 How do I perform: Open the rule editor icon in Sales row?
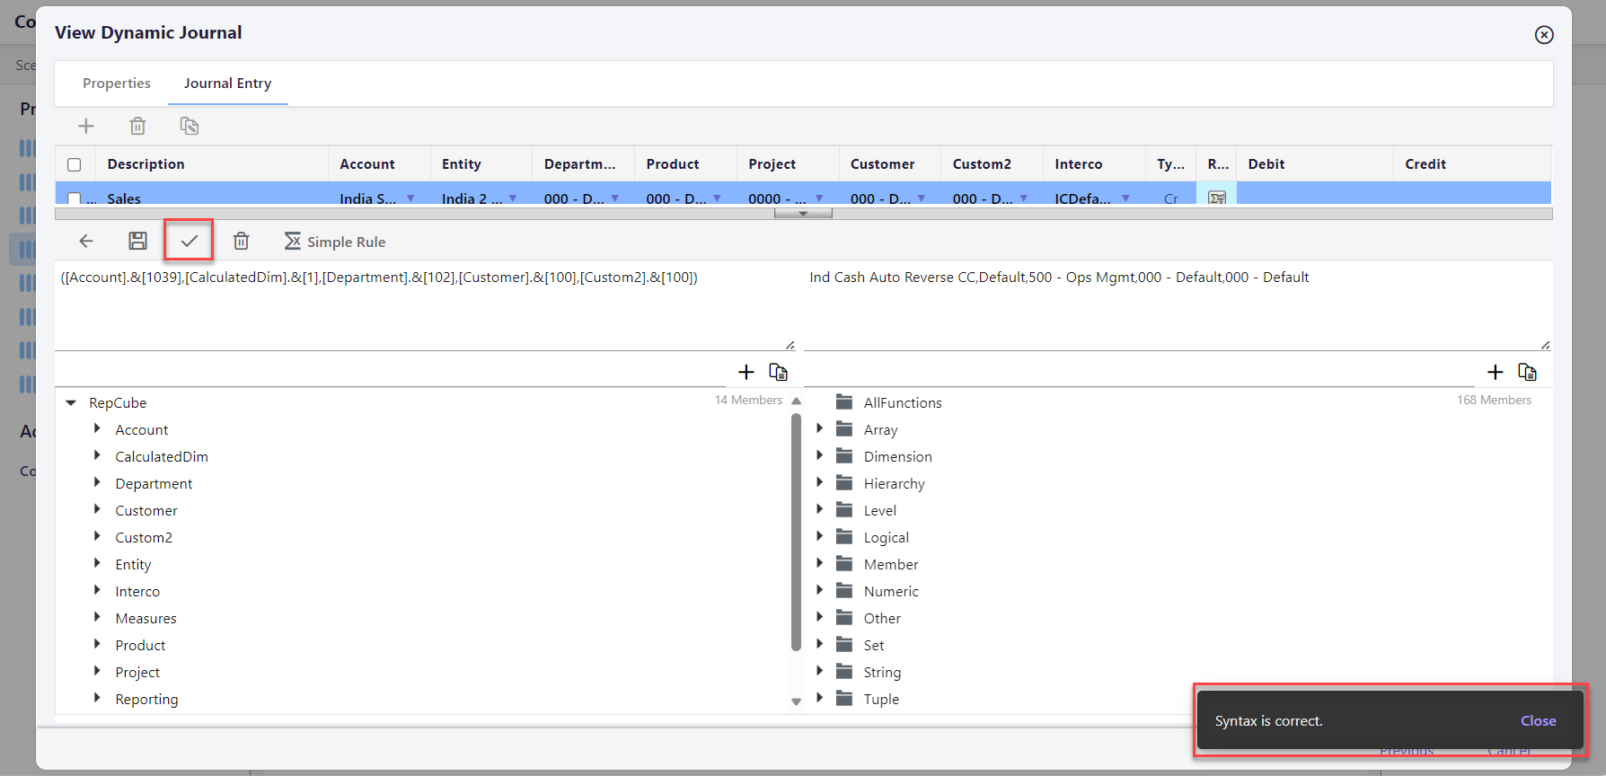click(1217, 198)
